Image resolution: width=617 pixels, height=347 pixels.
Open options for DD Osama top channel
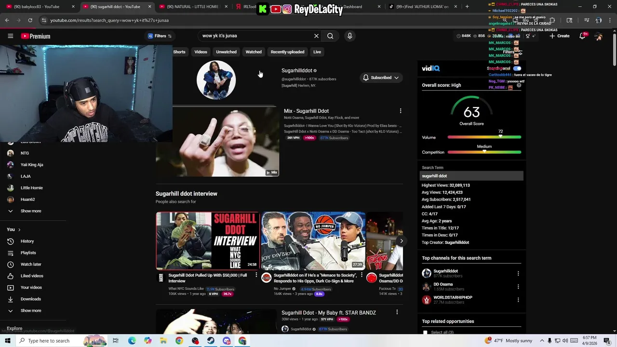518,287
